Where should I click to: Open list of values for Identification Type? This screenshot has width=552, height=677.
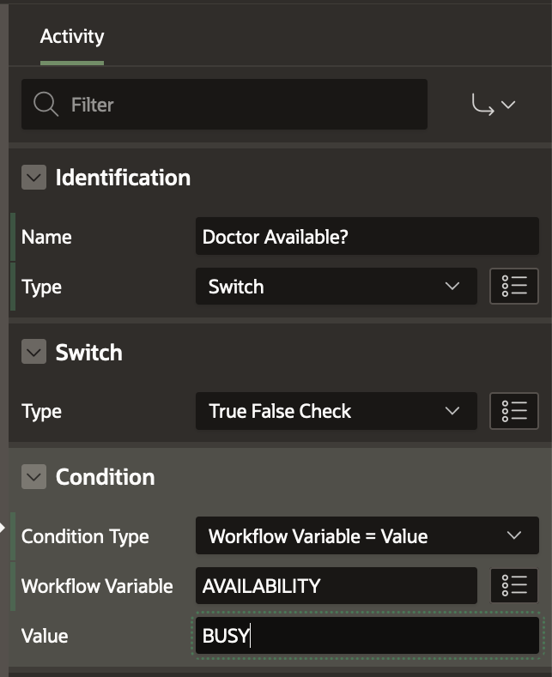[513, 287]
